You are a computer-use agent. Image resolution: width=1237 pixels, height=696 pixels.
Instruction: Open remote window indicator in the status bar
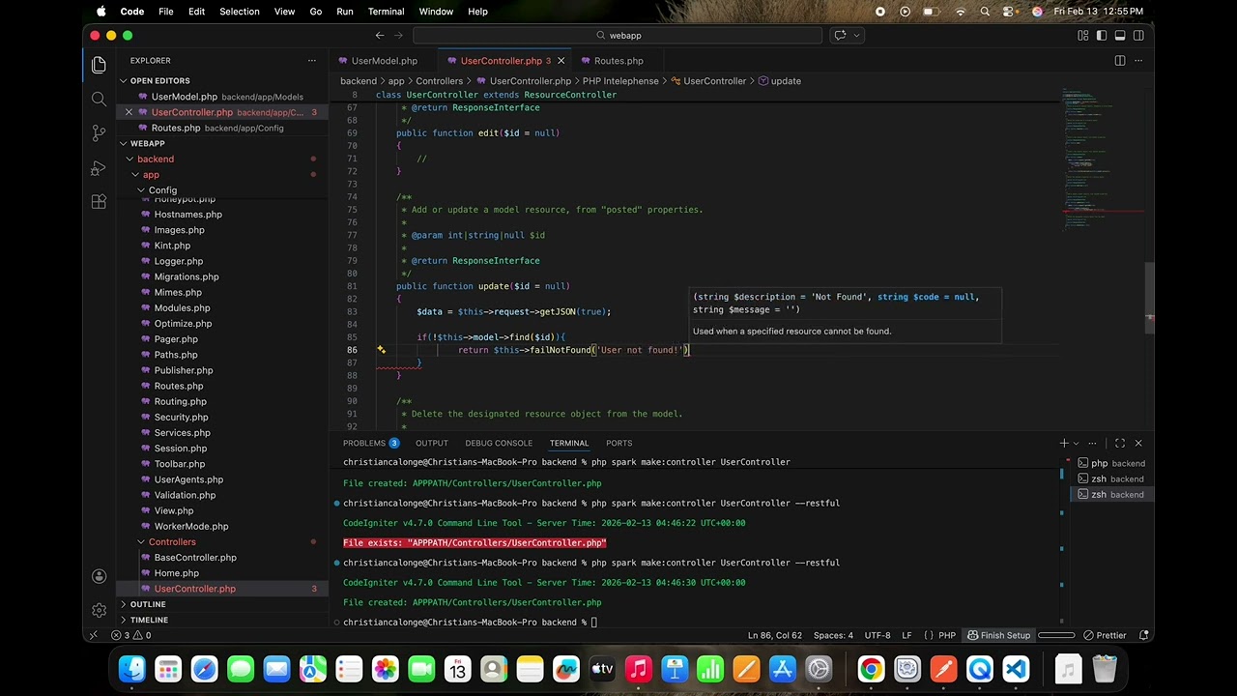coord(93,636)
